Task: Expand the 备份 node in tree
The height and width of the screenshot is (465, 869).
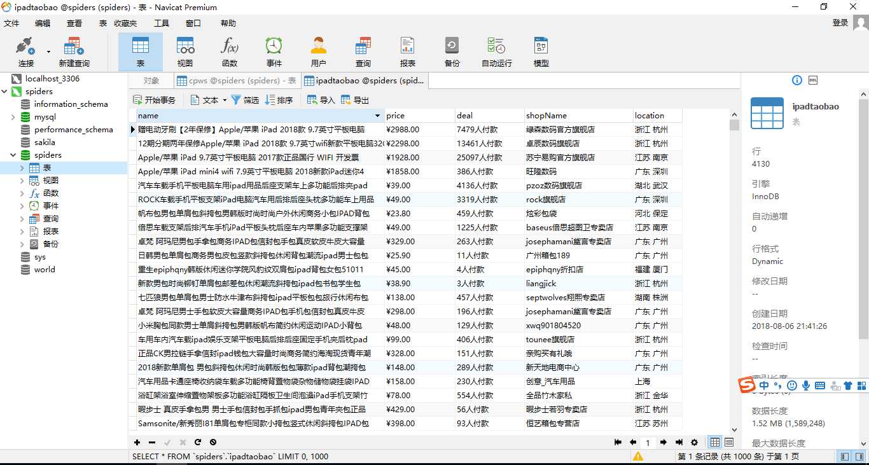Action: [22, 244]
